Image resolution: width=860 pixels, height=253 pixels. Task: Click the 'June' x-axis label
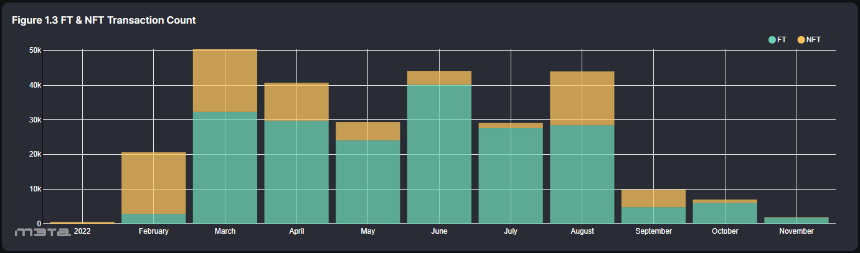click(439, 231)
